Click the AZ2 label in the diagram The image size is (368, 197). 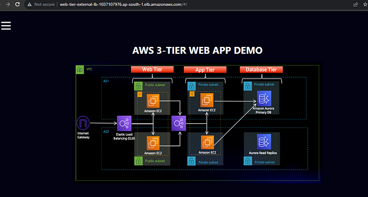106,132
